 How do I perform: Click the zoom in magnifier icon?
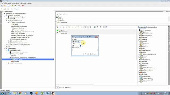click(100, 27)
